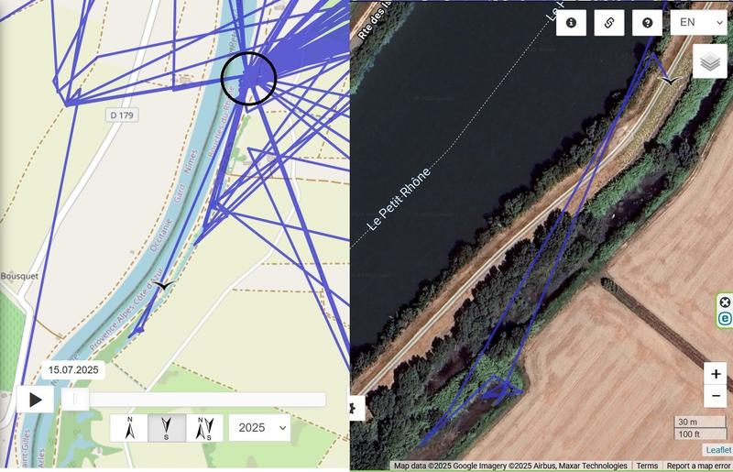The width and height of the screenshot is (733, 472).
Task: Copy the share link button
Action: point(609,22)
